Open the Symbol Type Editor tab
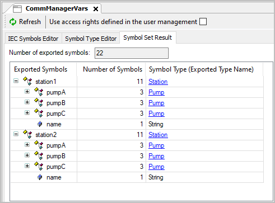The height and width of the screenshot is (203, 275). [x=91, y=39]
